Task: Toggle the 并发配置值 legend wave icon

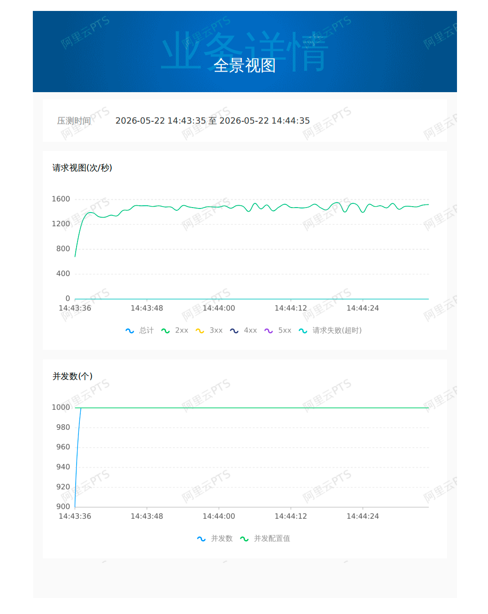Action: [x=244, y=539]
